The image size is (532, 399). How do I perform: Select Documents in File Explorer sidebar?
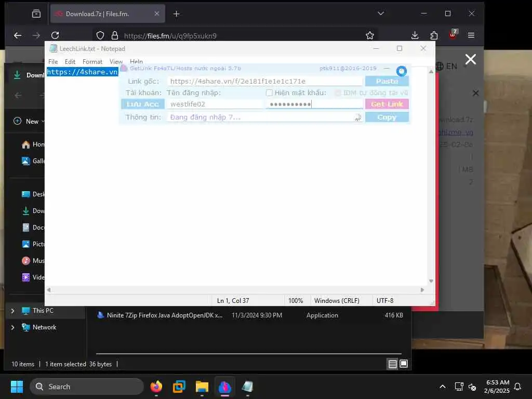(33, 228)
